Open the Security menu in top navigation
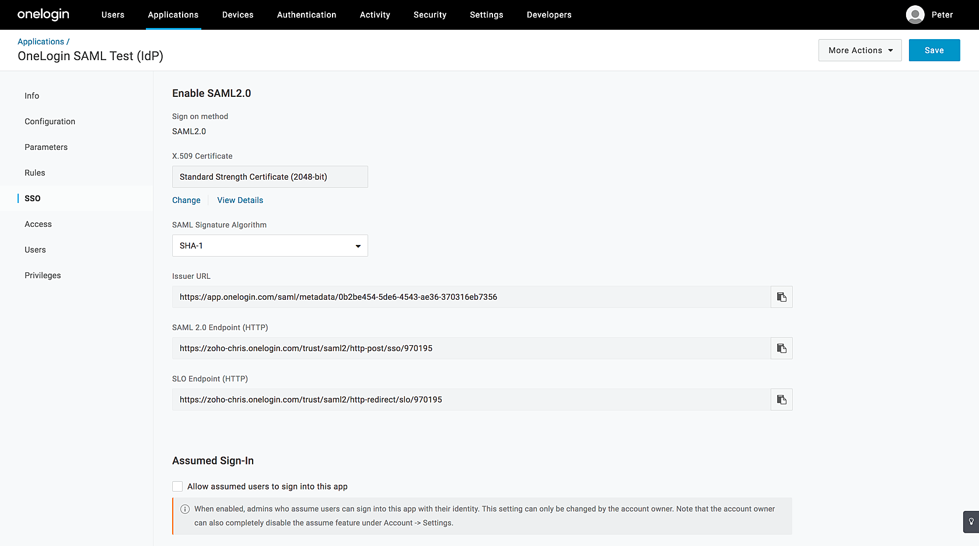 tap(429, 15)
